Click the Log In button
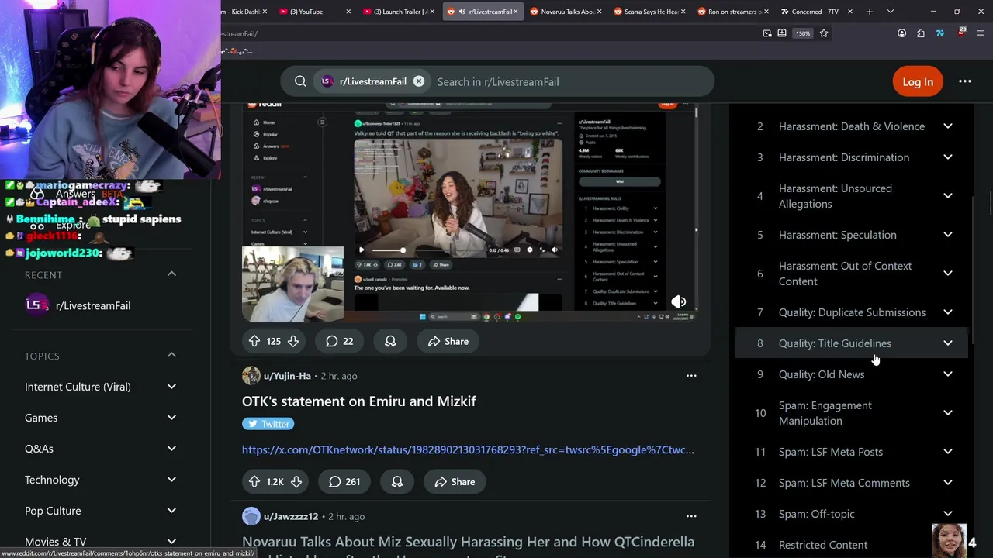 [x=918, y=81]
